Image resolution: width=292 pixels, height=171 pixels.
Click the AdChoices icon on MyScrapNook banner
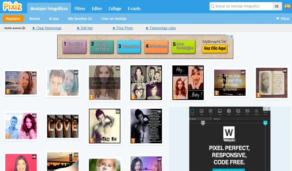pyautogui.click(x=227, y=37)
